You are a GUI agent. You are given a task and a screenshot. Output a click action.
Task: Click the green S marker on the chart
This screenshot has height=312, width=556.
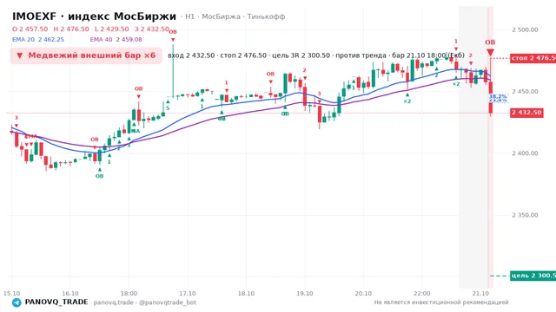168,107
